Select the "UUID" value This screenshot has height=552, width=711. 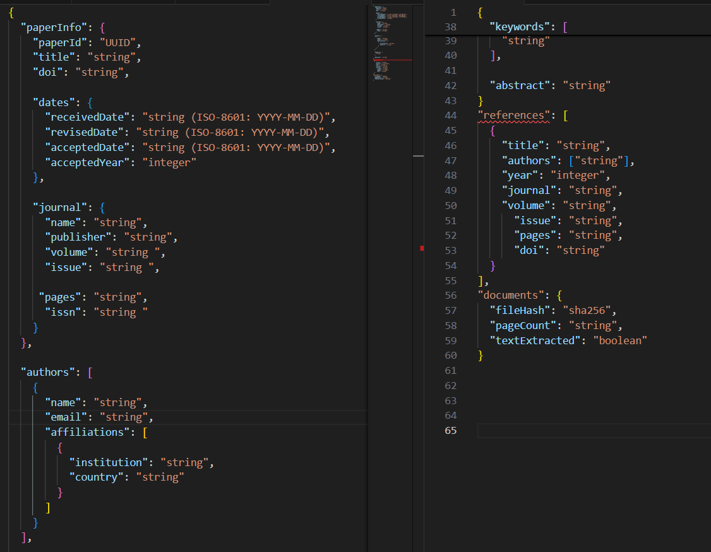coord(117,43)
